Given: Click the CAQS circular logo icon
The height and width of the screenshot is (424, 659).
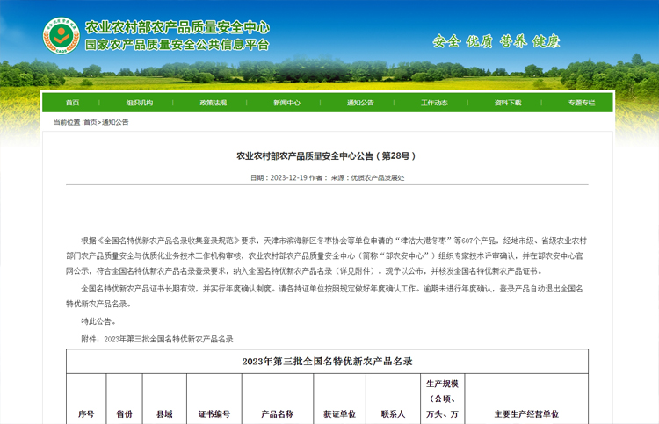Looking at the screenshot, I should (62, 36).
